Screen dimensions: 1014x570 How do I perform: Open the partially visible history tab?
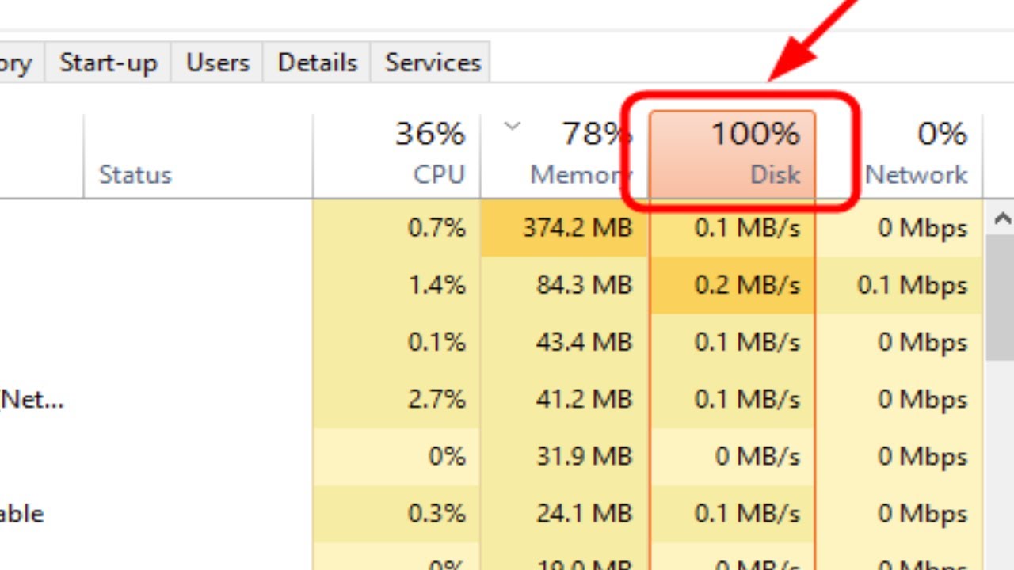point(17,63)
